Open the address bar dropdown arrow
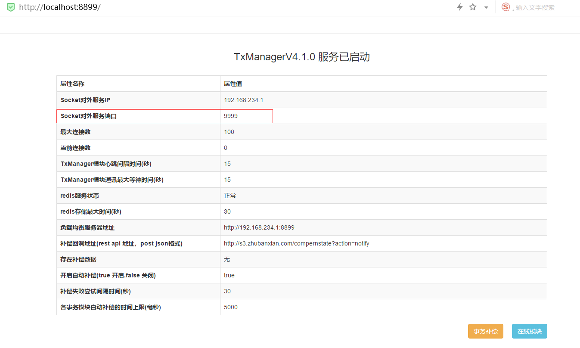Image resolution: width=580 pixels, height=348 pixels. pyautogui.click(x=486, y=7)
